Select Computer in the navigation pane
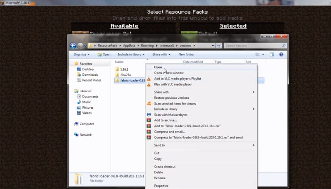 tap(84, 124)
